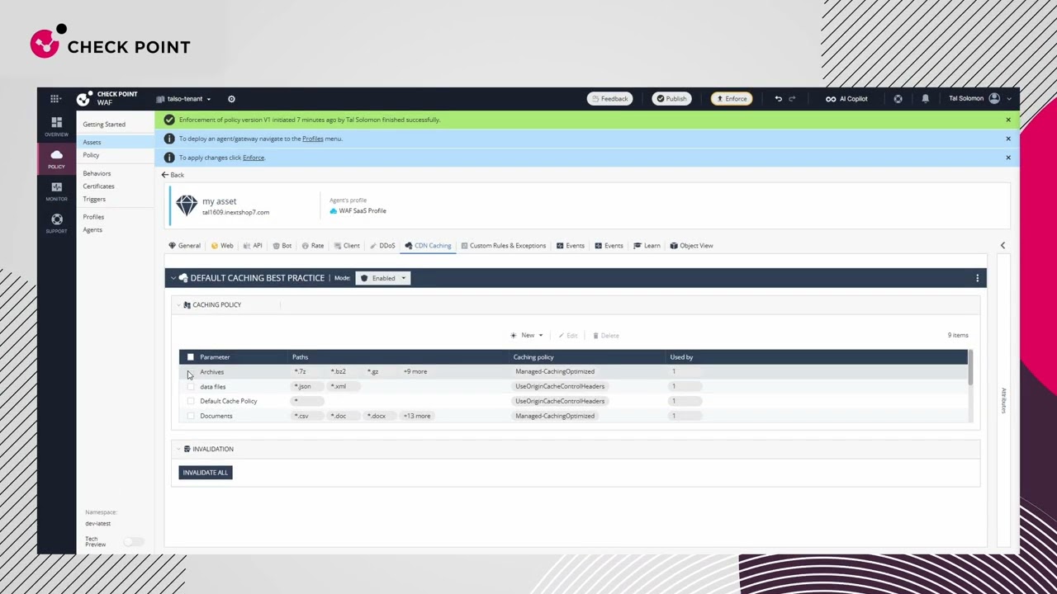Expand +9 more paths for Archives
1057x594 pixels.
[x=415, y=372]
